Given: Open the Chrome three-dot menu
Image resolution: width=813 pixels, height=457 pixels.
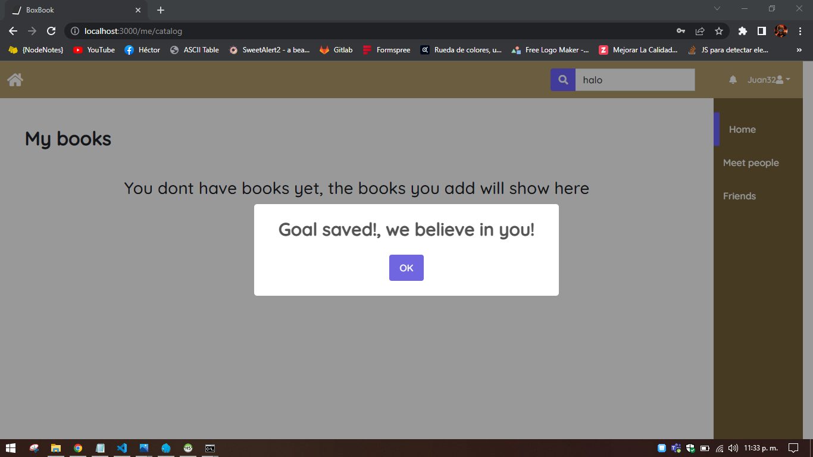Looking at the screenshot, I should 800,31.
